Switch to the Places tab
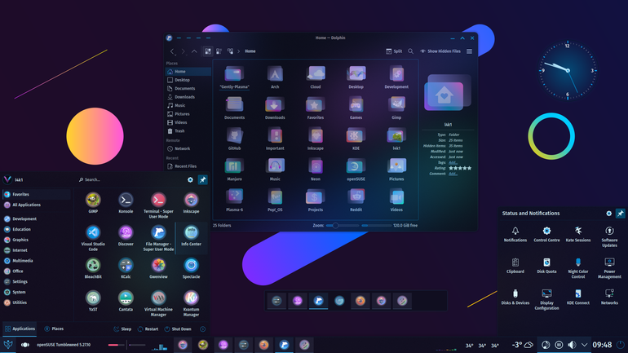The width and height of the screenshot is (628, 353). pos(54,329)
